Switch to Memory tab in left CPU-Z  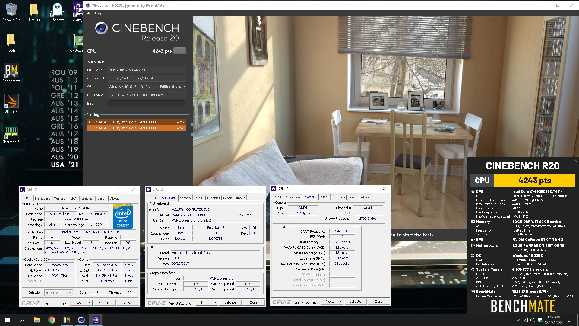[x=59, y=198]
